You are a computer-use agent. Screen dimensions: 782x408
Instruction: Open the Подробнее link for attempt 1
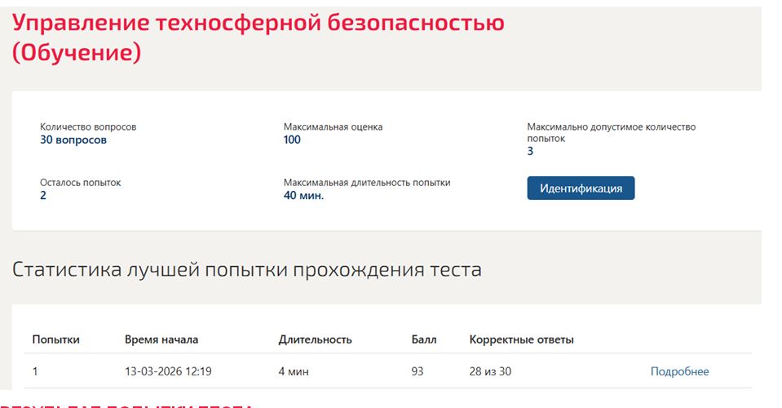pyautogui.click(x=679, y=371)
